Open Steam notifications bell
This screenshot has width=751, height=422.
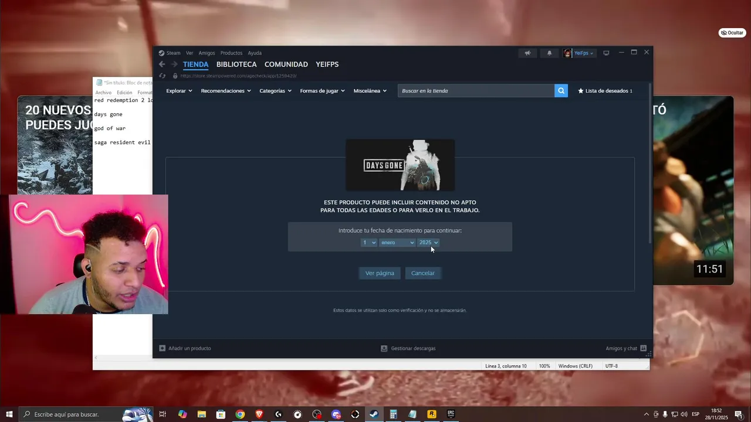tap(549, 53)
